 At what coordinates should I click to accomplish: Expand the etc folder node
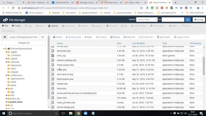[x=6, y=89]
